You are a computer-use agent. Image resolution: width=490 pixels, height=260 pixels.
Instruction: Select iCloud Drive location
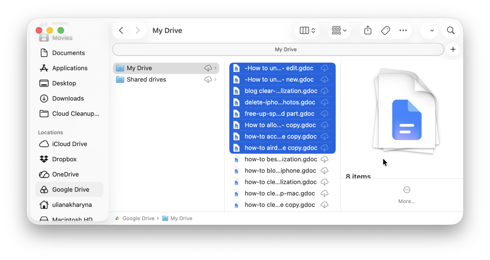click(x=69, y=144)
